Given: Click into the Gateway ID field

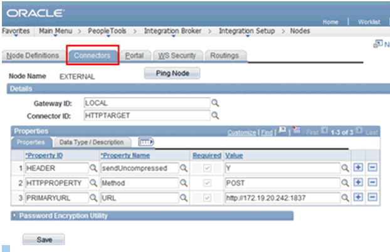Looking at the screenshot, I should (x=147, y=103).
